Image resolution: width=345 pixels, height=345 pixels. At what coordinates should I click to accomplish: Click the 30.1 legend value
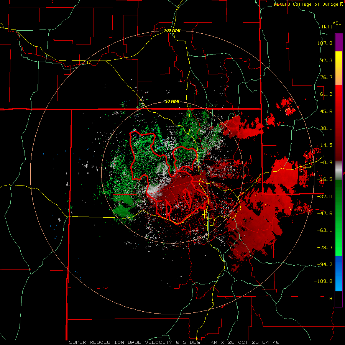326,128
